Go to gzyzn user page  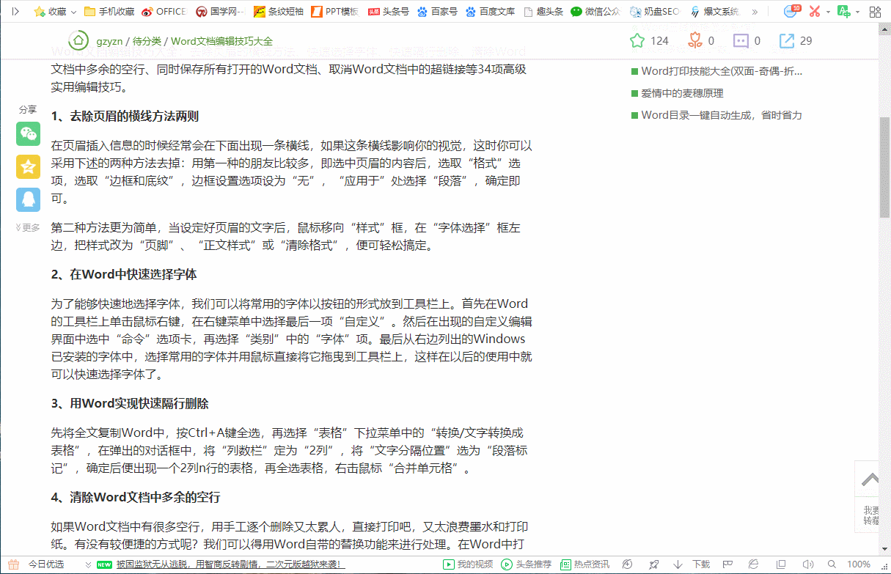109,41
